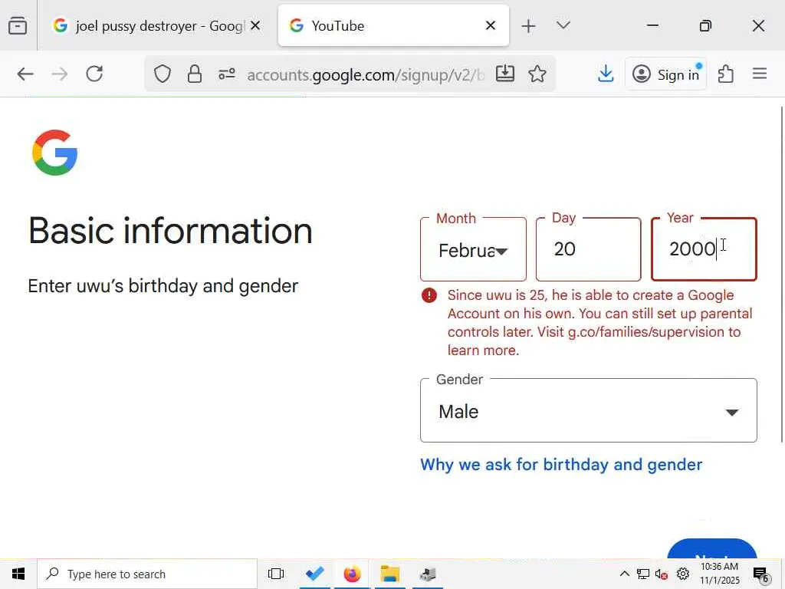Show hidden system tray icons
Screen dimensions: 785x589
tap(624, 574)
